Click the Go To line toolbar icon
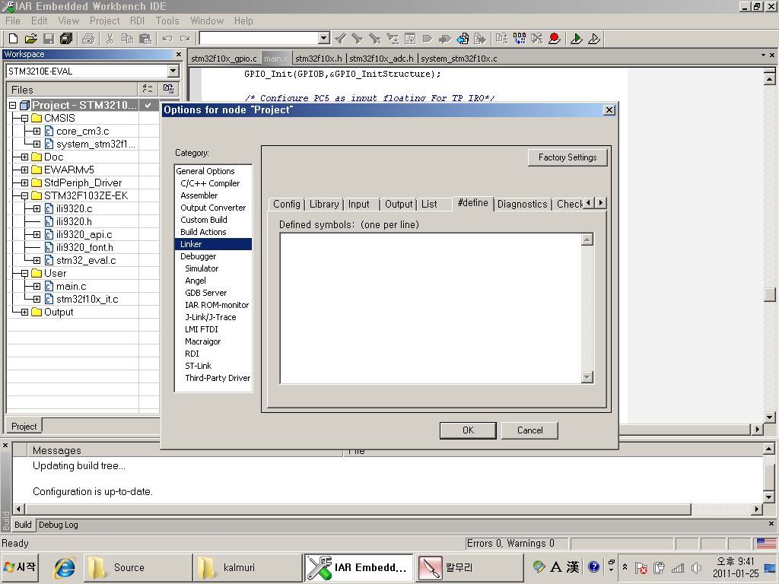 point(410,39)
